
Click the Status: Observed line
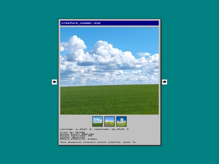73,137
